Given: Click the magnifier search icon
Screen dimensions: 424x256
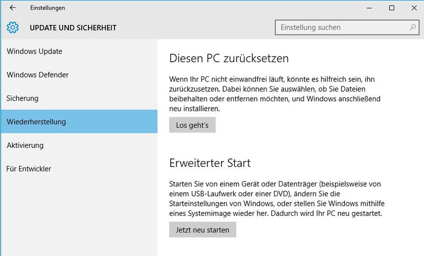Looking at the screenshot, I should point(413,28).
